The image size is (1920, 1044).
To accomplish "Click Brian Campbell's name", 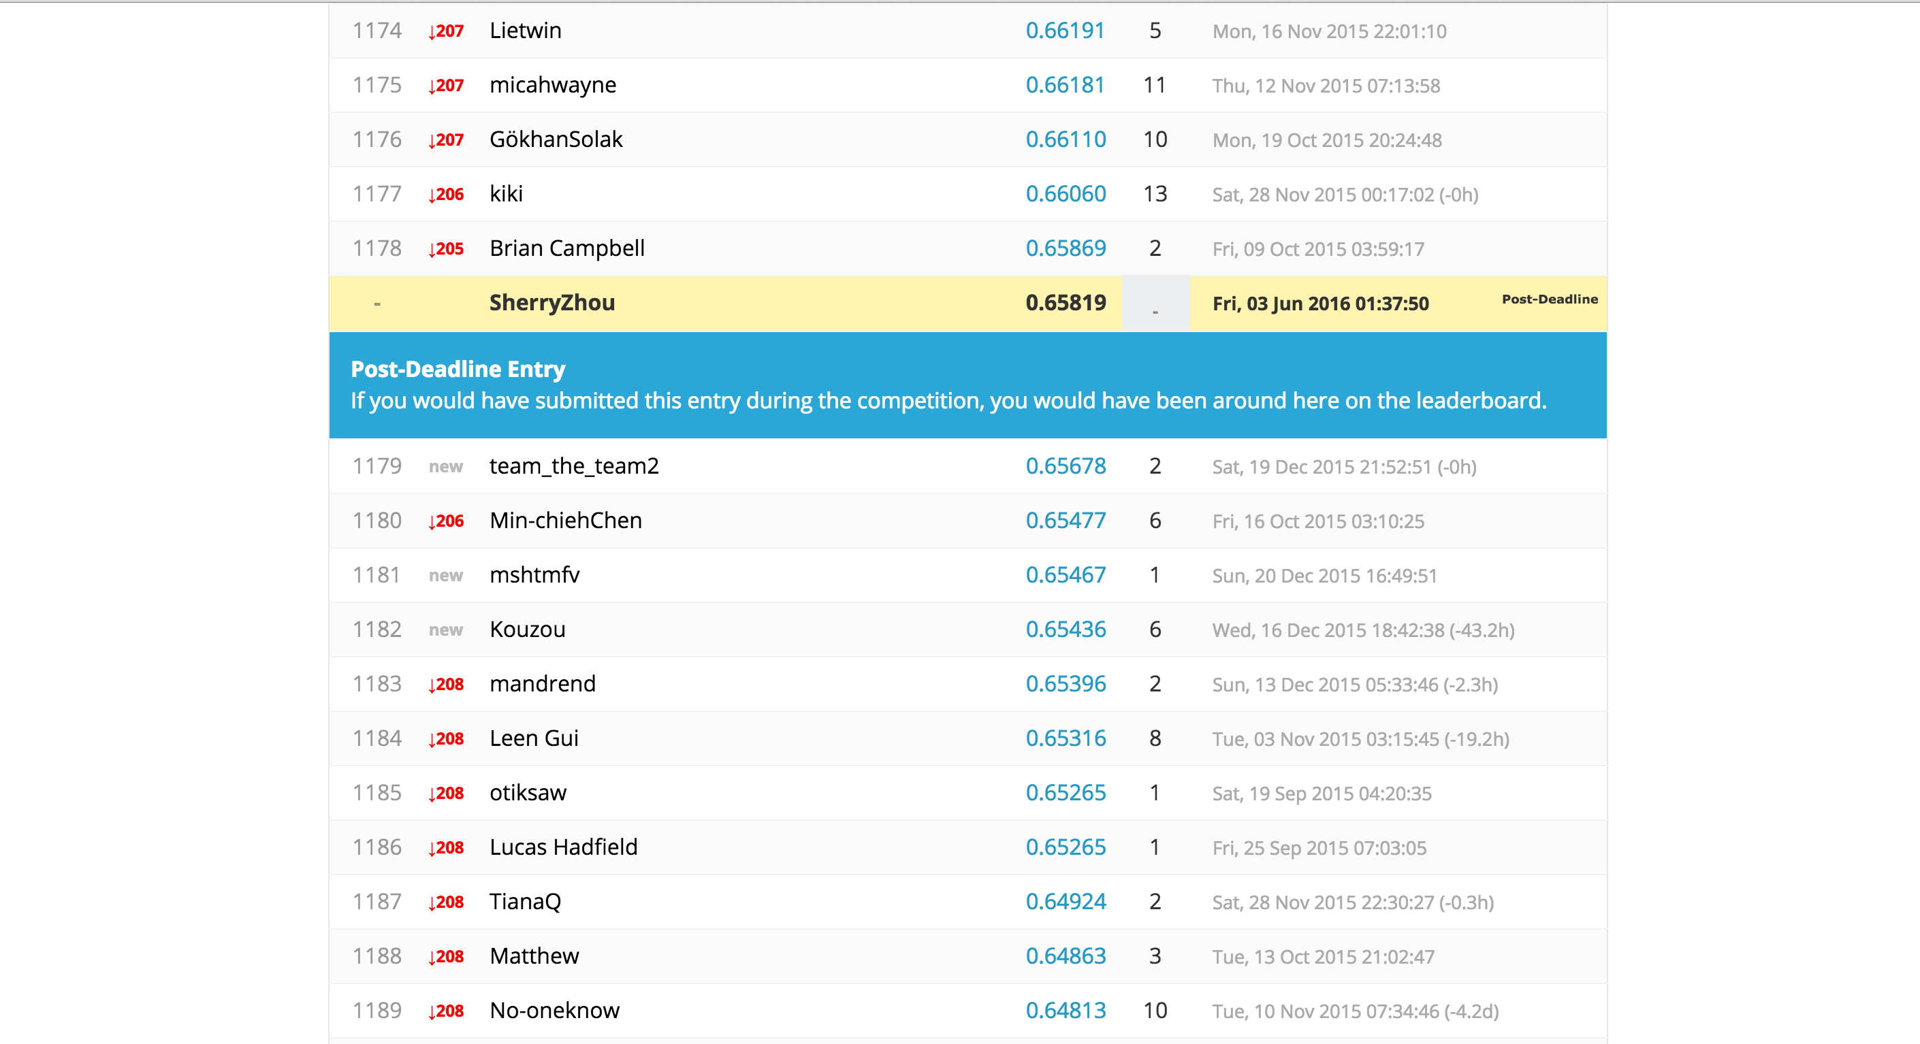I will pos(566,248).
